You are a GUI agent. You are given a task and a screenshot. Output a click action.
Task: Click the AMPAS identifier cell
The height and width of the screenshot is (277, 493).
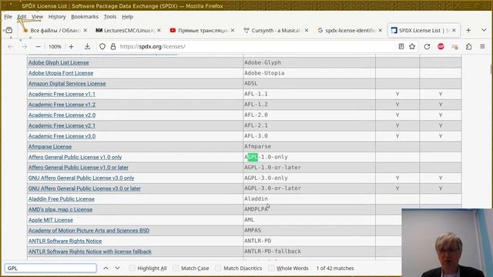click(309, 230)
